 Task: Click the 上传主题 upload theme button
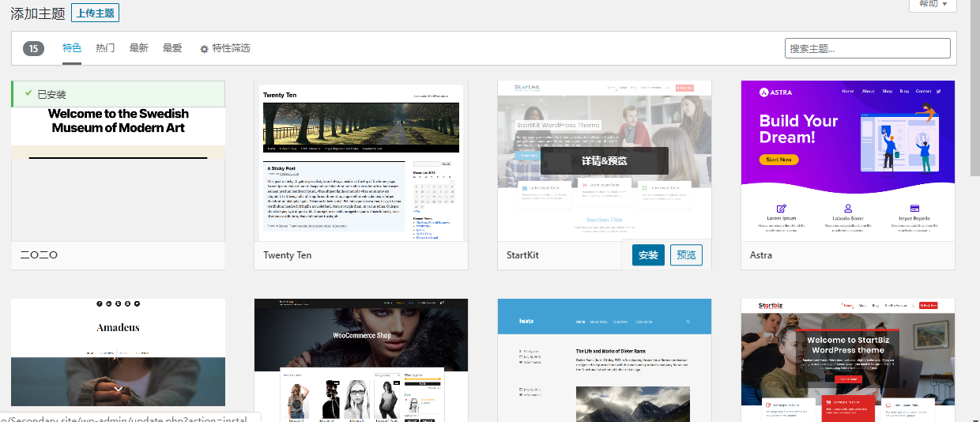[x=95, y=13]
